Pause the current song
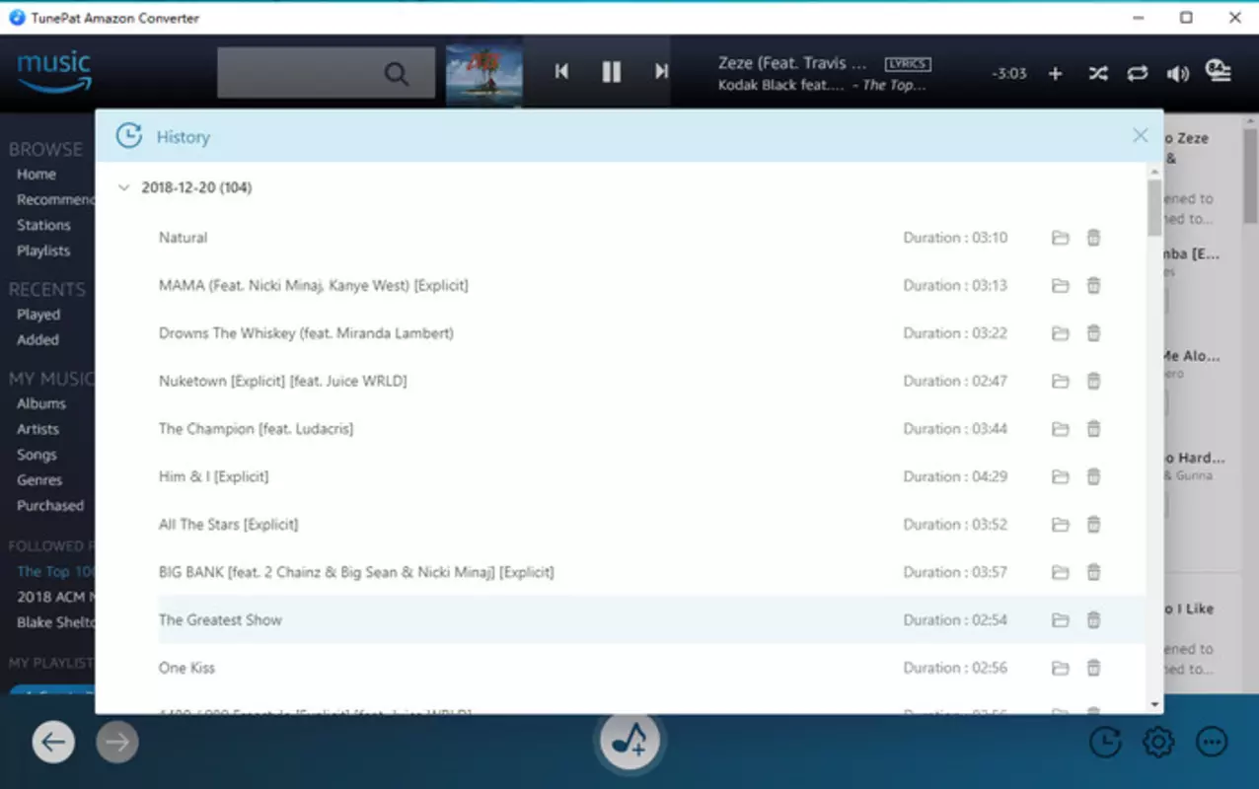The height and width of the screenshot is (789, 1259). pyautogui.click(x=612, y=71)
